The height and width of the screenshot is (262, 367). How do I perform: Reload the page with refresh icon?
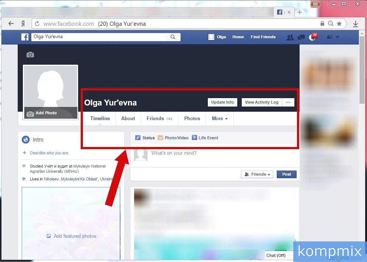(37, 24)
